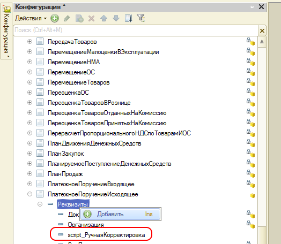Expand the ПередачаТоваров node
This screenshot has height=244, width=281.
(x=29, y=42)
